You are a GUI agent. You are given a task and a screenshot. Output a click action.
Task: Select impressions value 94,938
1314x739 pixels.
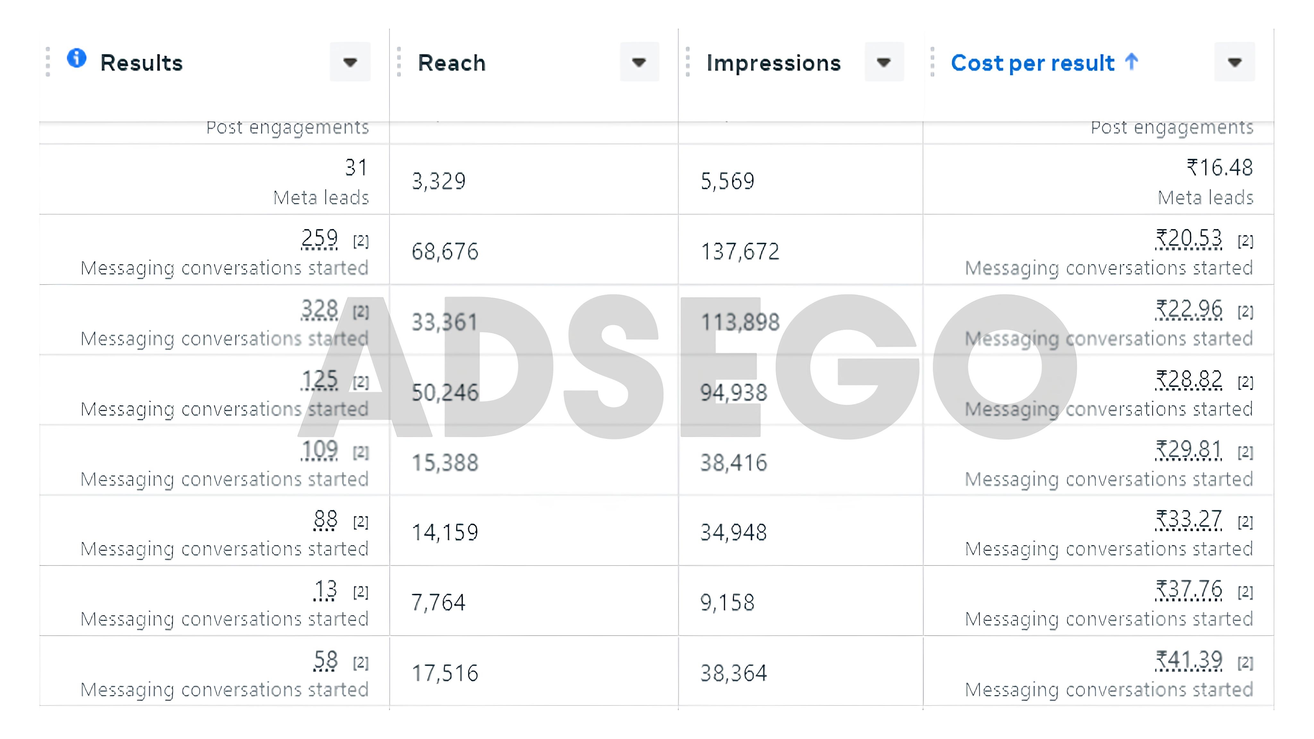(x=734, y=393)
